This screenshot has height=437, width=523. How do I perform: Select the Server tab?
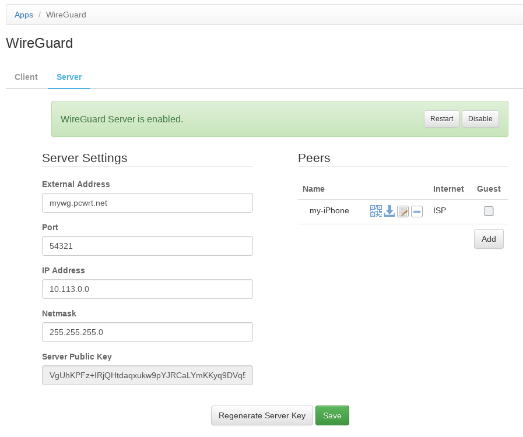(x=69, y=77)
